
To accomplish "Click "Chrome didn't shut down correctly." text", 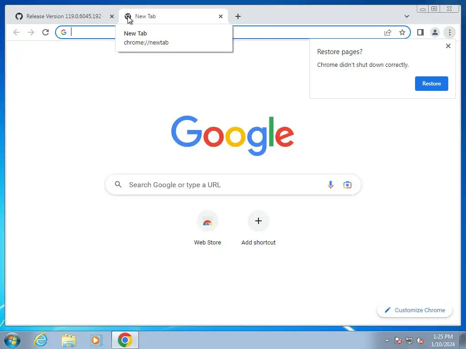I will pyautogui.click(x=363, y=65).
